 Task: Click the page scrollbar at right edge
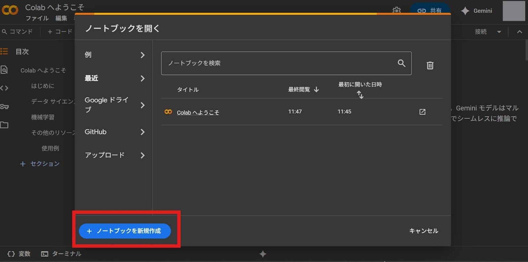pos(526,49)
